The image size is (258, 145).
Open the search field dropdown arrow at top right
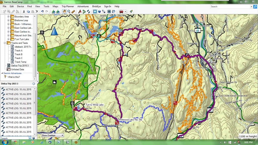tap(251, 6)
